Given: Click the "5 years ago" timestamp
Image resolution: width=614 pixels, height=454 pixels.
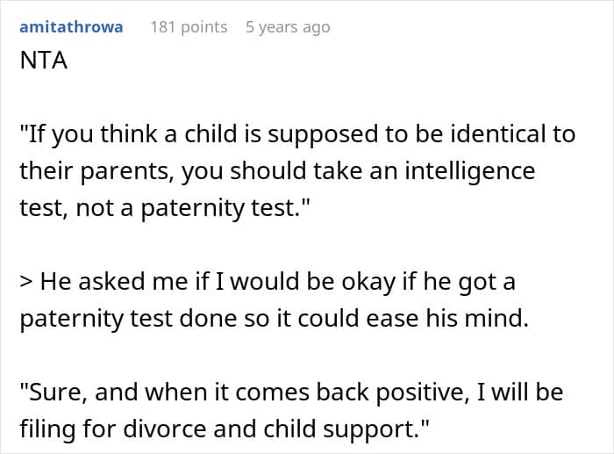Looking at the screenshot, I should (x=289, y=27).
